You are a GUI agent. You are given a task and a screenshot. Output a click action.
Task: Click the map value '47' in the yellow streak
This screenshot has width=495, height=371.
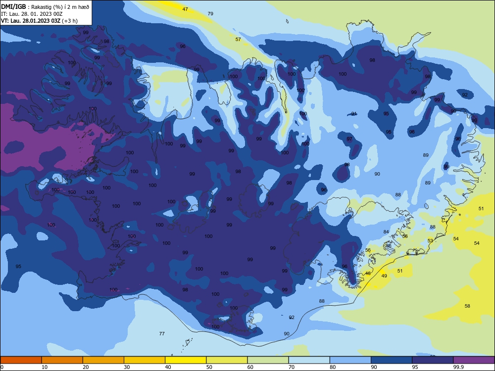point(185,9)
